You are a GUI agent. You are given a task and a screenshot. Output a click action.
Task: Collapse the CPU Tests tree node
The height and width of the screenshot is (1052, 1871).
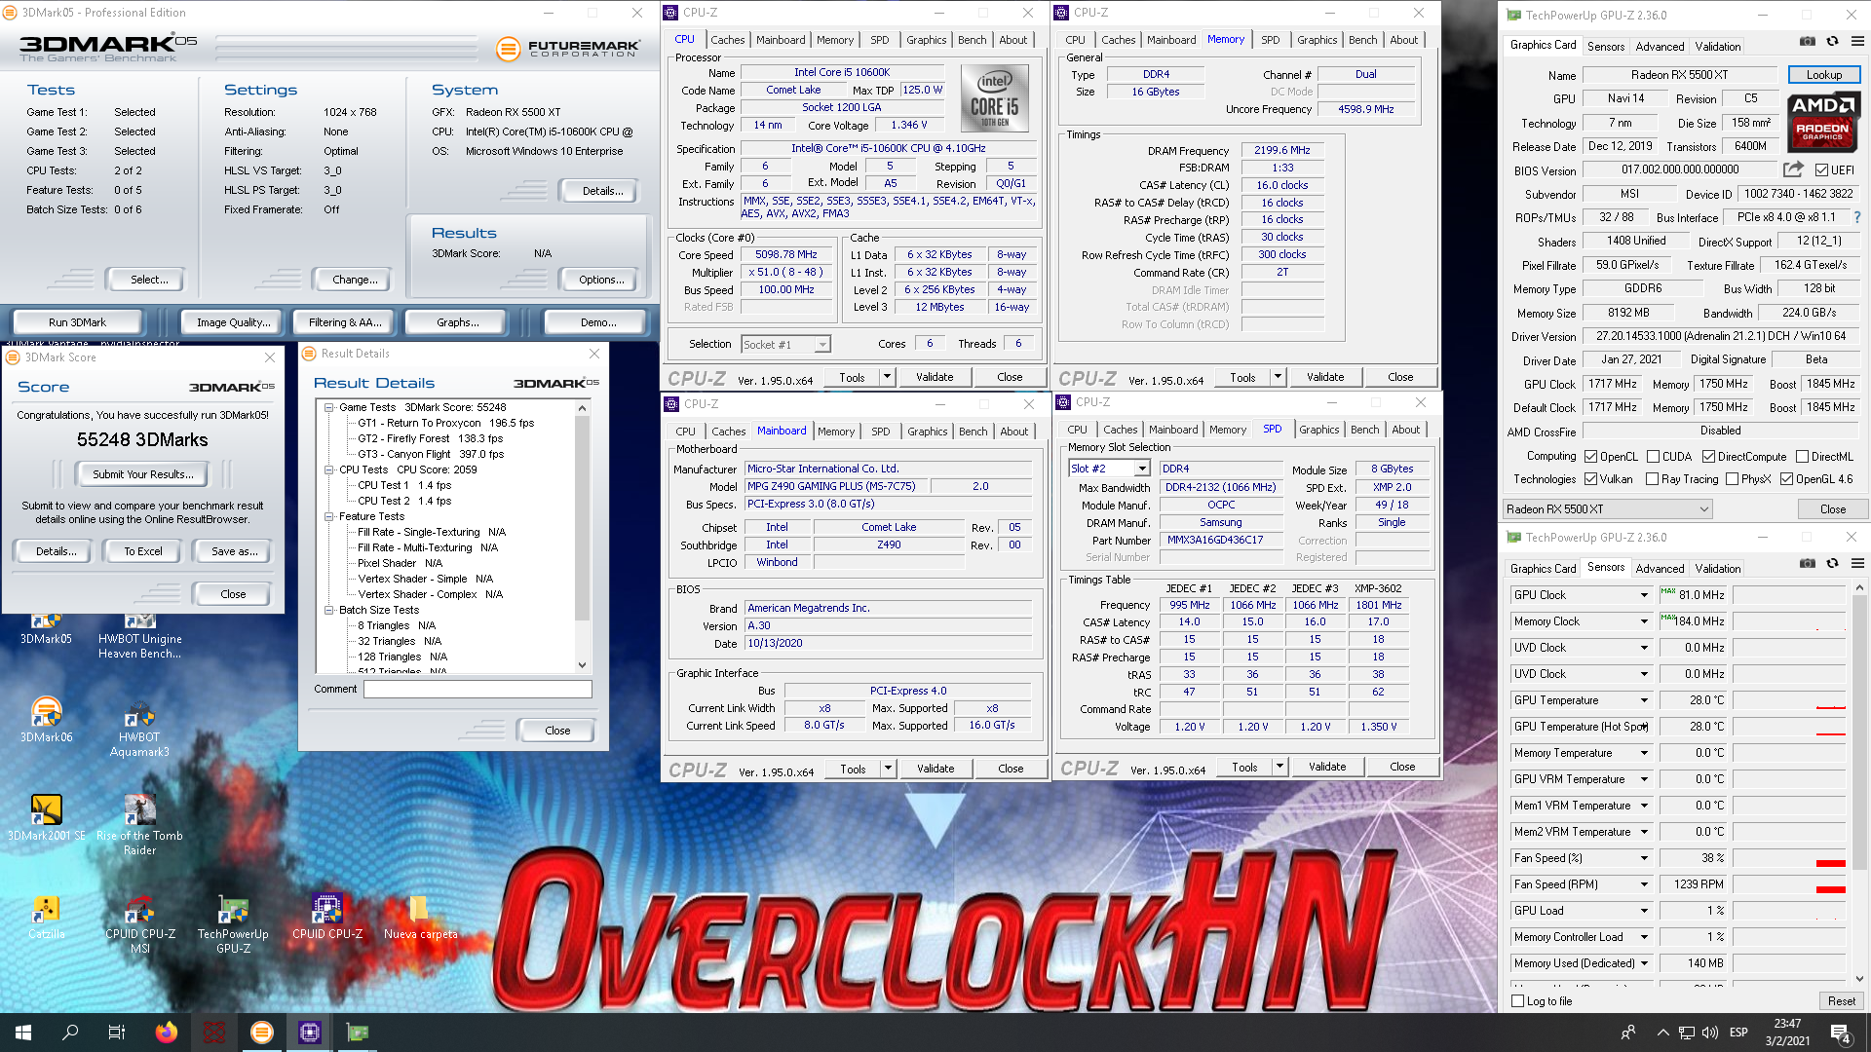pyautogui.click(x=329, y=470)
